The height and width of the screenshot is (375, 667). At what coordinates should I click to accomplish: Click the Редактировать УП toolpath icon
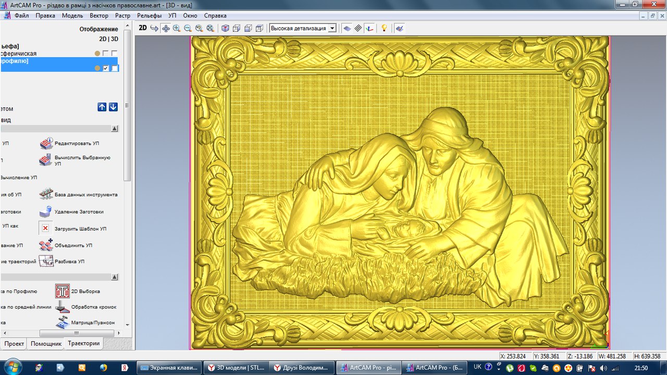tap(46, 143)
